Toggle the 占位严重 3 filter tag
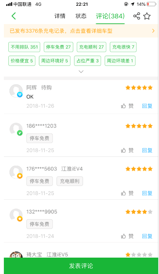The width and height of the screenshot is (159, 274). click(88, 61)
